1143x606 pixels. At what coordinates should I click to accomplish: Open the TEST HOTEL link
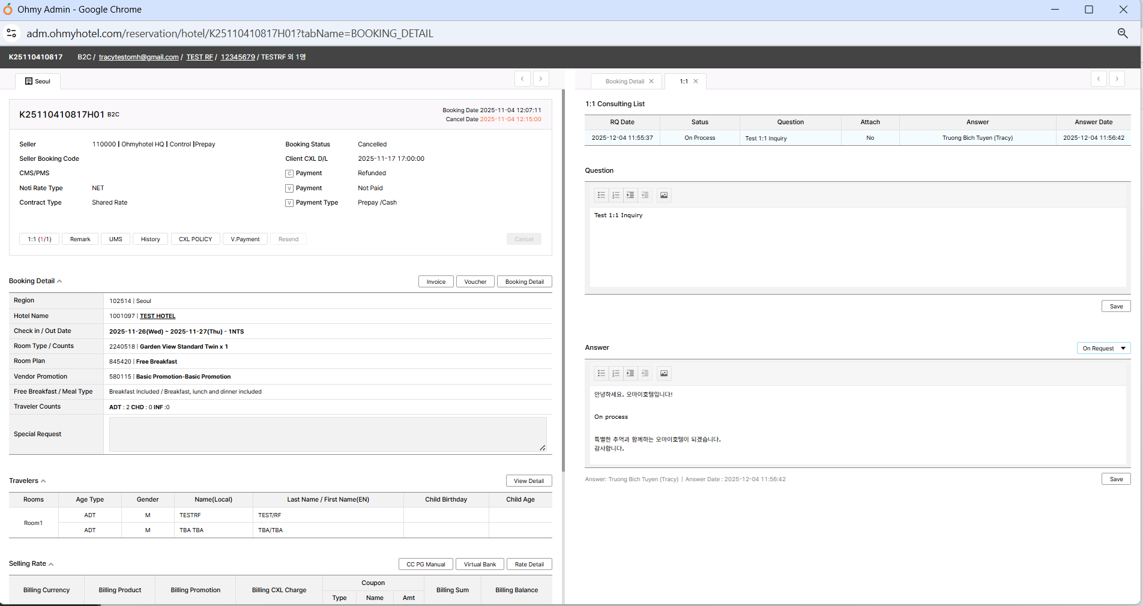(x=157, y=316)
